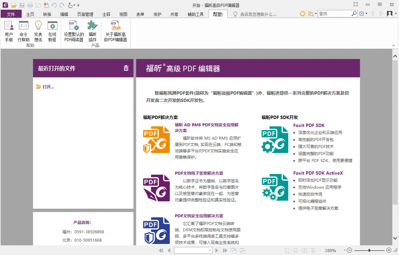Open the Foxit PDF SDK link
Image resolution: width=399 pixels, height=255 pixels.
click(x=309, y=125)
